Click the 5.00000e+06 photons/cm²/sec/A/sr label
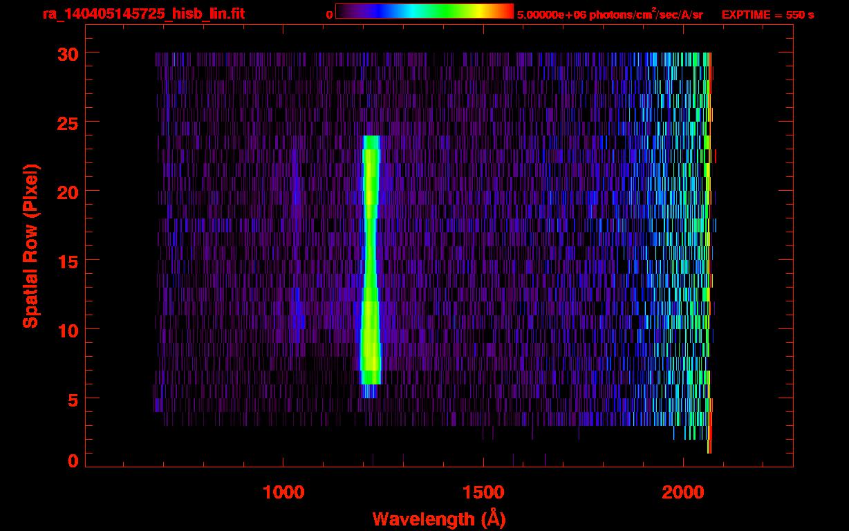The height and width of the screenshot is (531, 849). 610,14
